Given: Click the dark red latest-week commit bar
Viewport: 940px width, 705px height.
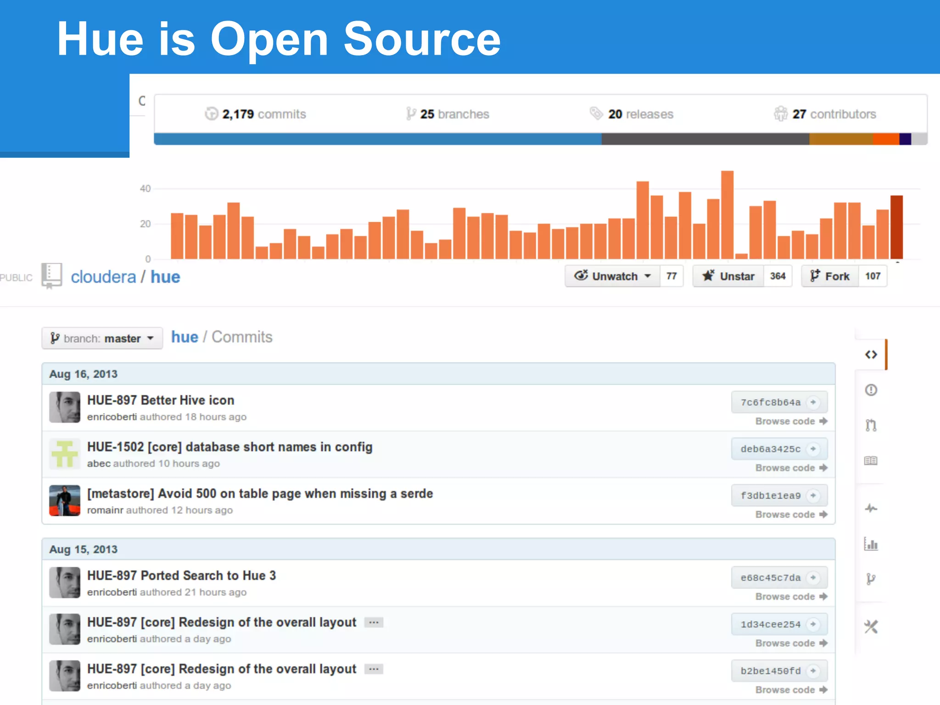Looking at the screenshot, I should click(x=896, y=227).
